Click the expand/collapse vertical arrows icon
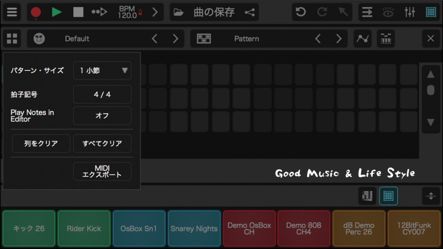Viewport: 443px width, 249px height. tap(431, 196)
